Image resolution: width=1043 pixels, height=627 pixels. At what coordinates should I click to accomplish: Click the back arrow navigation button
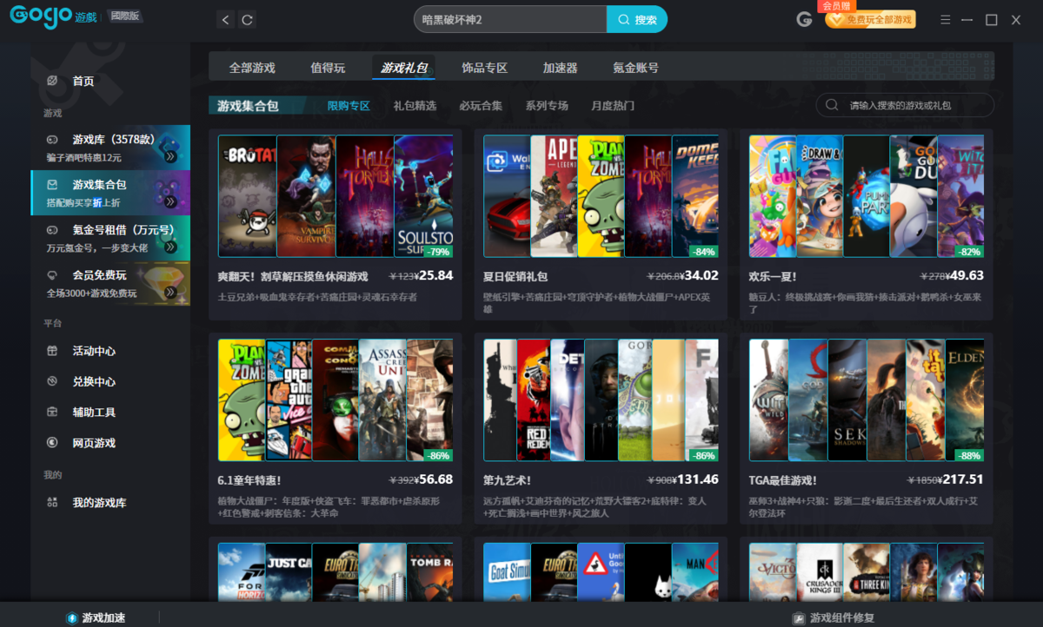point(226,19)
